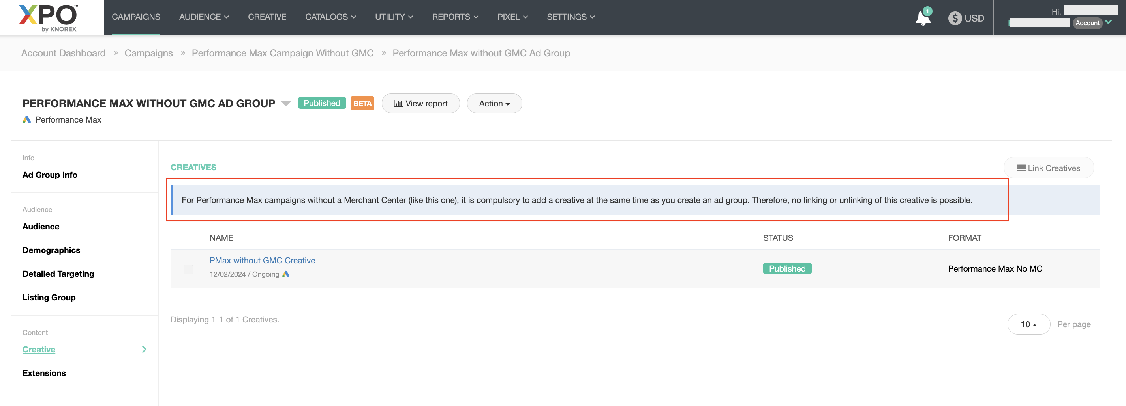This screenshot has height=406, width=1126.
Task: Click the Link Creatives button
Action: (x=1048, y=168)
